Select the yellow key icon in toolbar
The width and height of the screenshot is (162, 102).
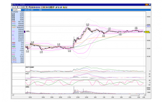coord(64,7)
